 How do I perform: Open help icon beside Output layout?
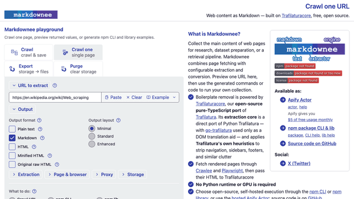click(x=118, y=121)
